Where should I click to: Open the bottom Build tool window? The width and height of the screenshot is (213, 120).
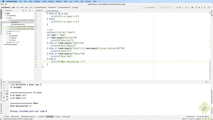coord(57,117)
